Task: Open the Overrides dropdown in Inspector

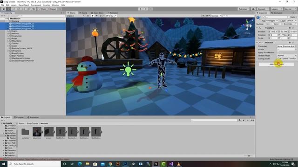Action: pos(290,24)
